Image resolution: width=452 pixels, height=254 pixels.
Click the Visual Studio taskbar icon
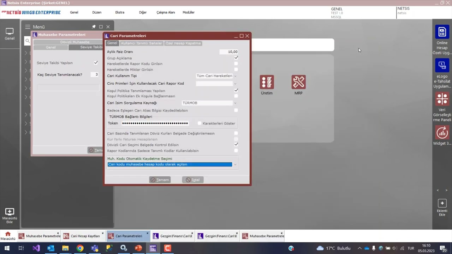tap(36, 248)
